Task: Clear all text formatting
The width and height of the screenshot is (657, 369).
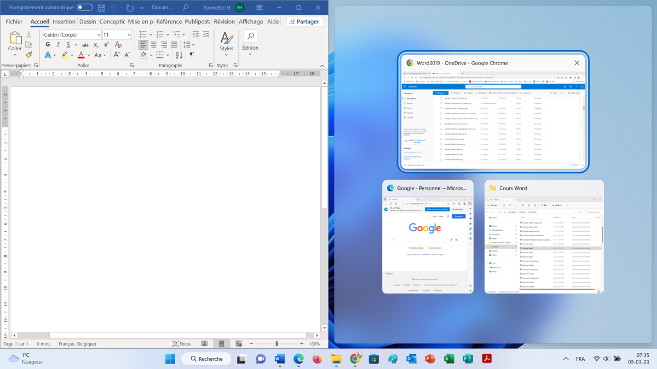Action: click(x=118, y=45)
